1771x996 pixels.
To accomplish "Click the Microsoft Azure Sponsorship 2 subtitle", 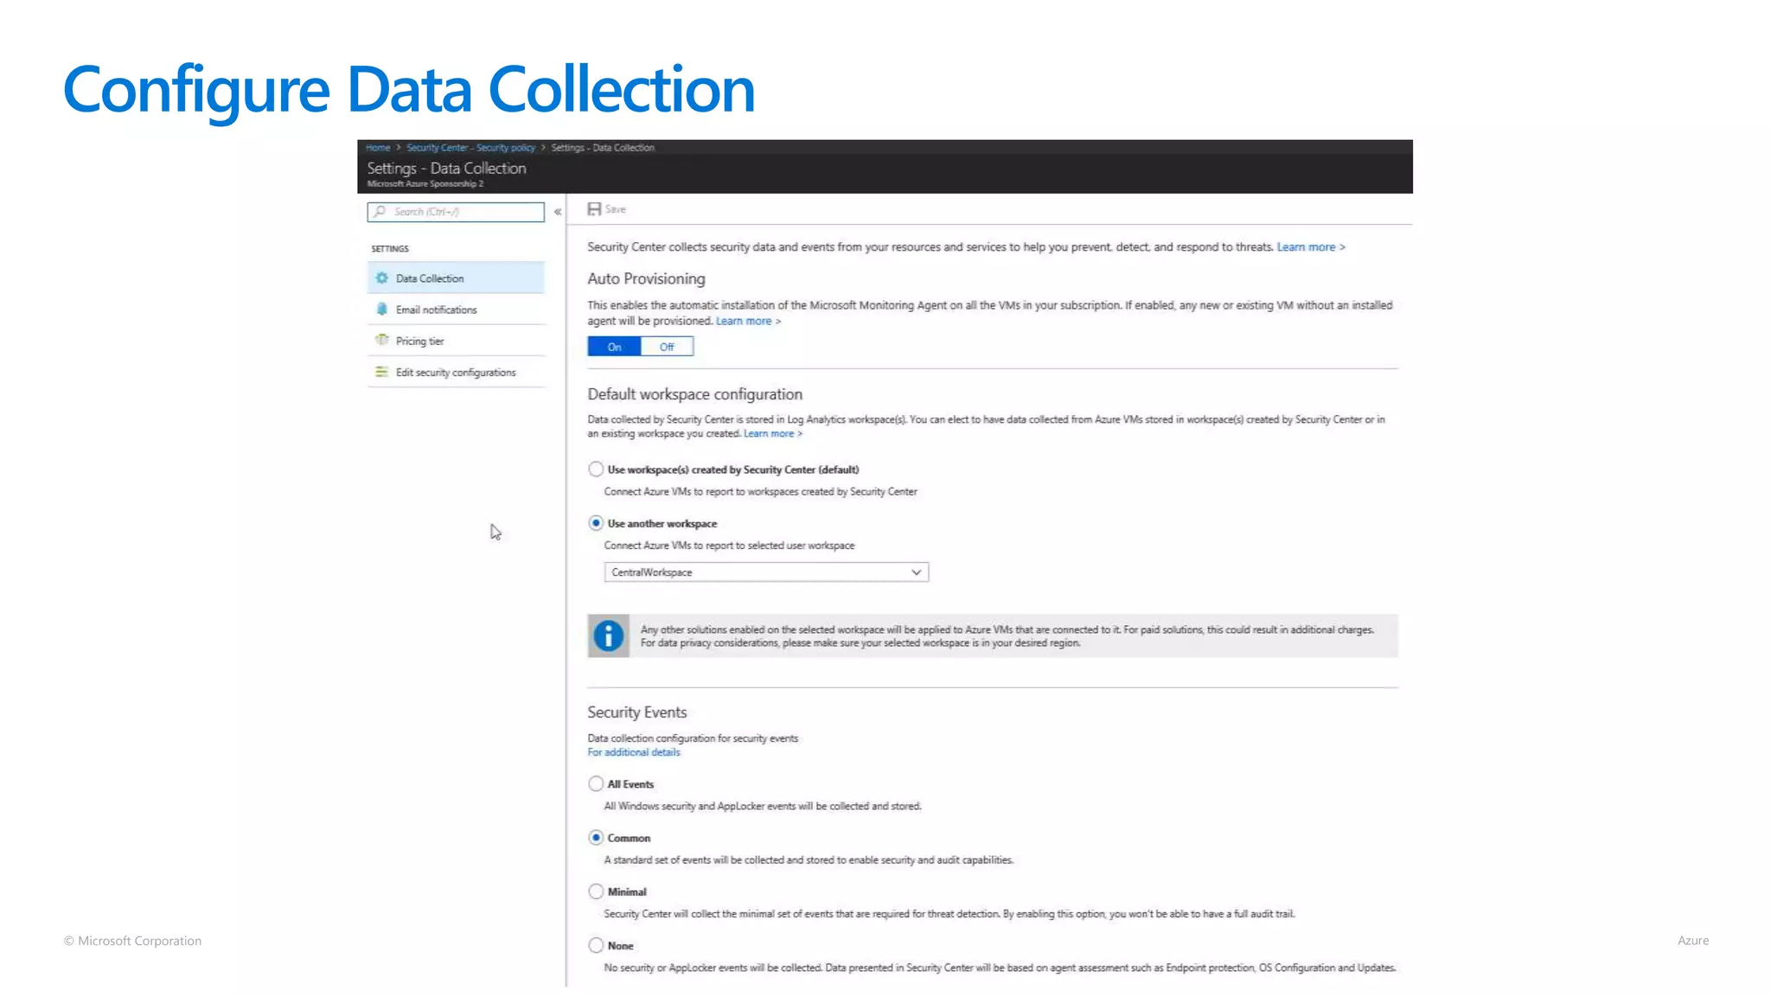I will click(x=425, y=184).
